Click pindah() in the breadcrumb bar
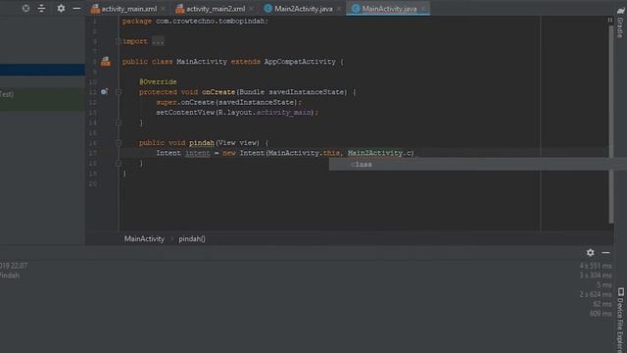Viewport: 627px width, 353px height. coord(192,239)
